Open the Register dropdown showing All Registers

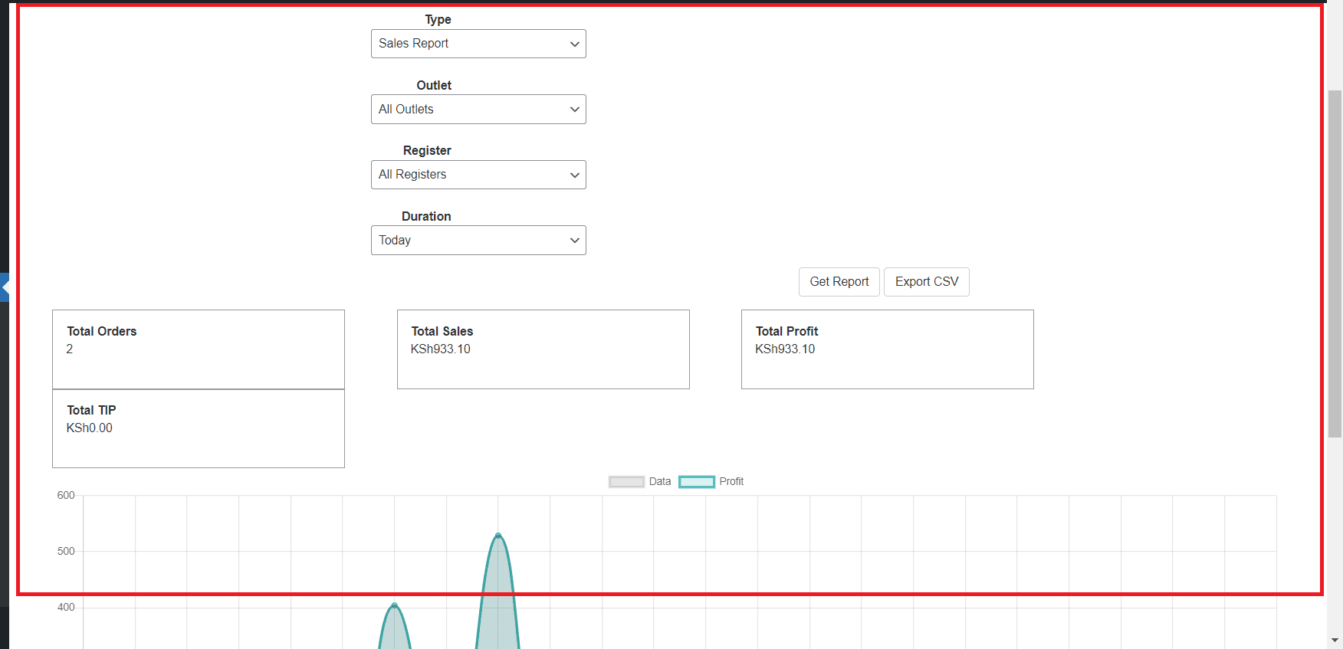(x=478, y=175)
